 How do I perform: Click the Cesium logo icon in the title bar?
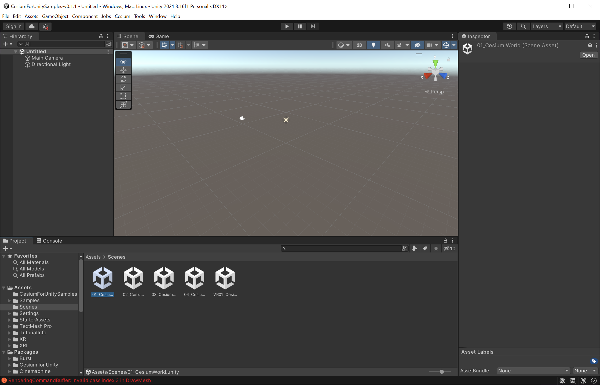(6, 6)
